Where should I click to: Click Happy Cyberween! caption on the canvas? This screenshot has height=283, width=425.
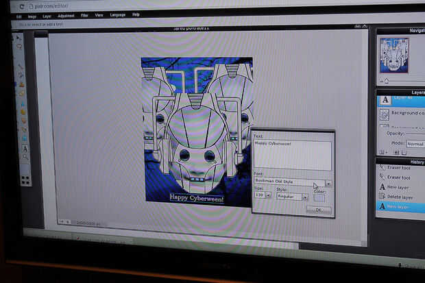pyautogui.click(x=197, y=199)
